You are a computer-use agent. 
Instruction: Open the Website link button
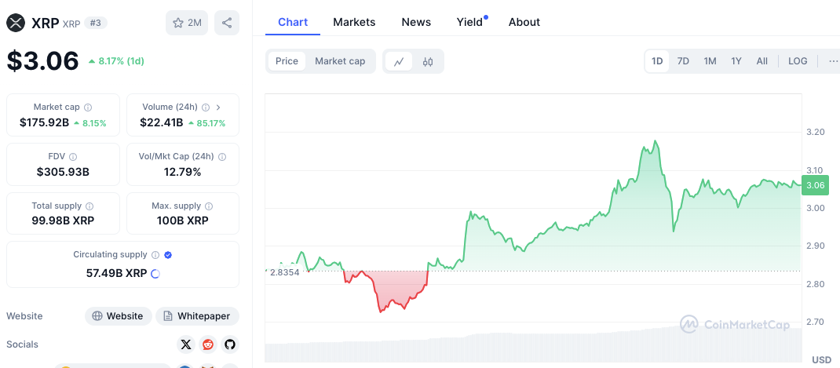coord(118,316)
